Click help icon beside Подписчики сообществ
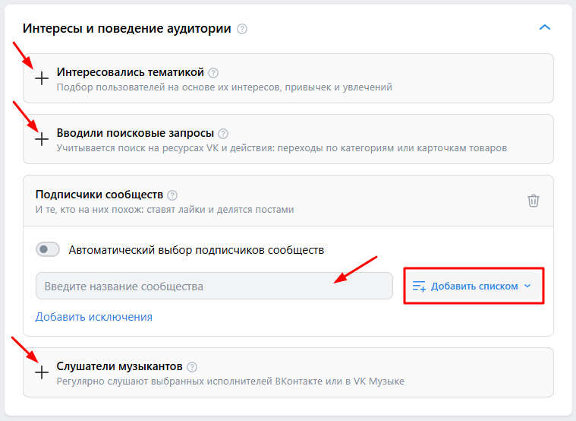Screen dimensions: 576x421 172,195
